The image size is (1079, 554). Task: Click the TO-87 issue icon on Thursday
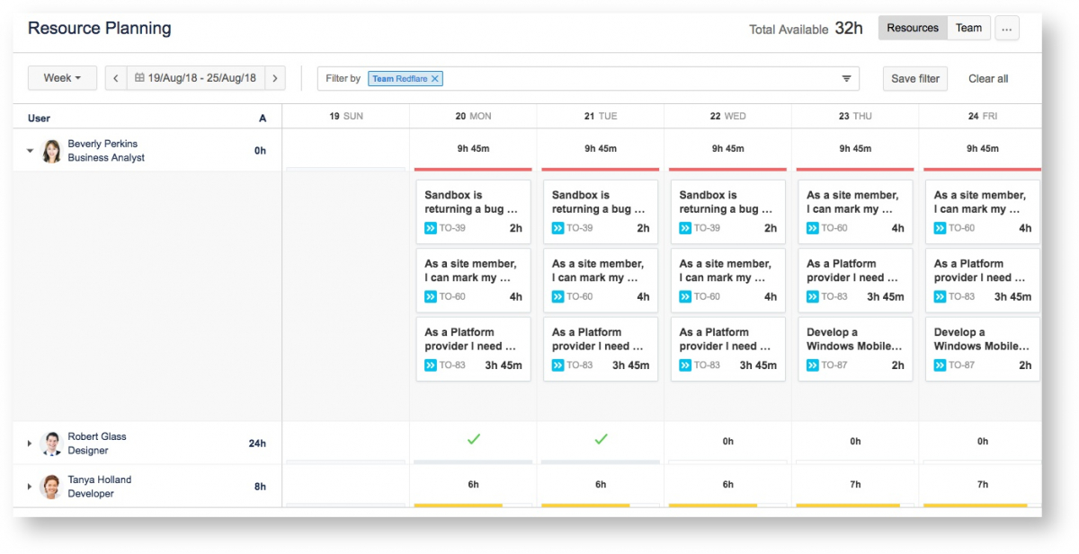[x=813, y=365]
